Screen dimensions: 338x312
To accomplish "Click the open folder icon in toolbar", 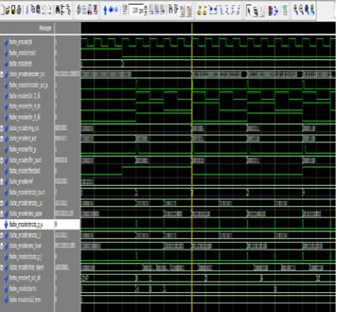I will (8, 10).
